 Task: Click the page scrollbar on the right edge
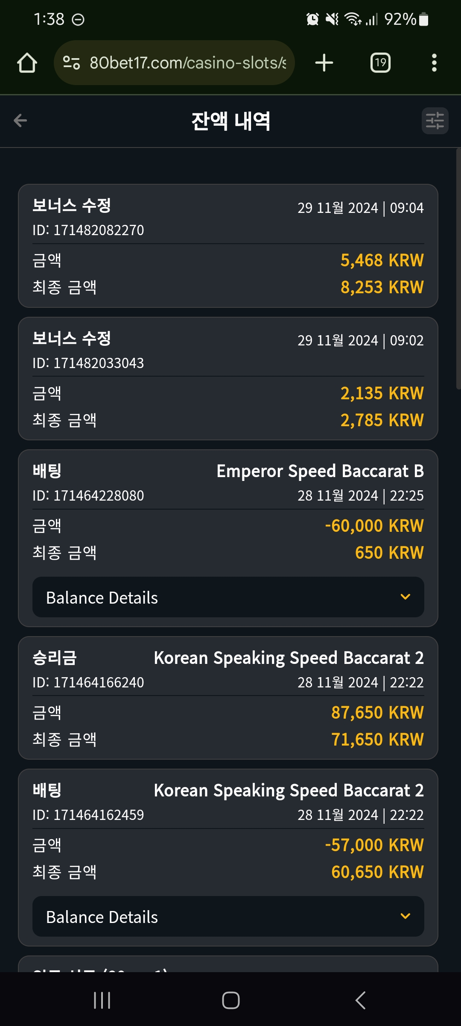(x=458, y=268)
